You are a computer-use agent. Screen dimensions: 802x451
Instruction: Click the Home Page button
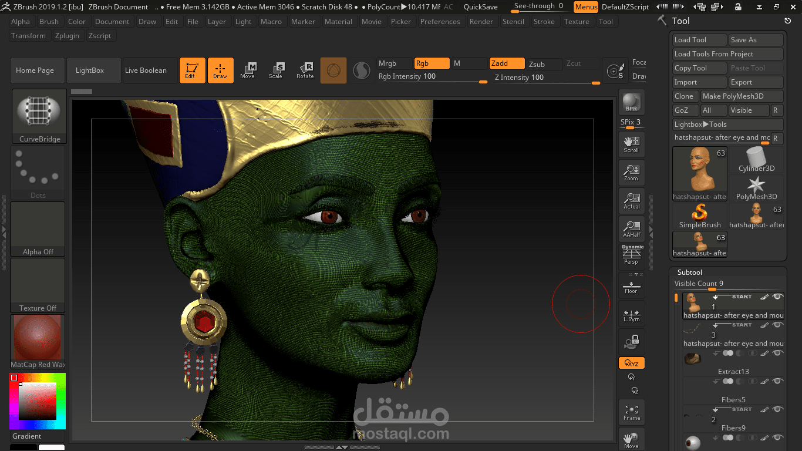click(38, 70)
